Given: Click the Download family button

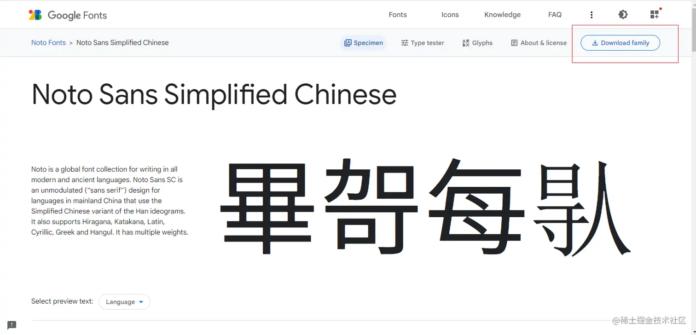Looking at the screenshot, I should (x=620, y=43).
